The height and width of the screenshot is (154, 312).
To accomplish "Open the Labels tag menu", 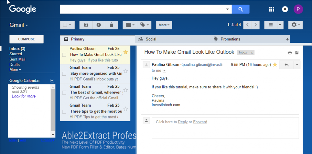I will click(144, 25).
